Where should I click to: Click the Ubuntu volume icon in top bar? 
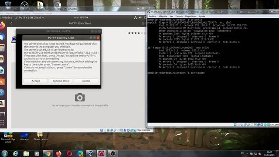coord(140,17)
